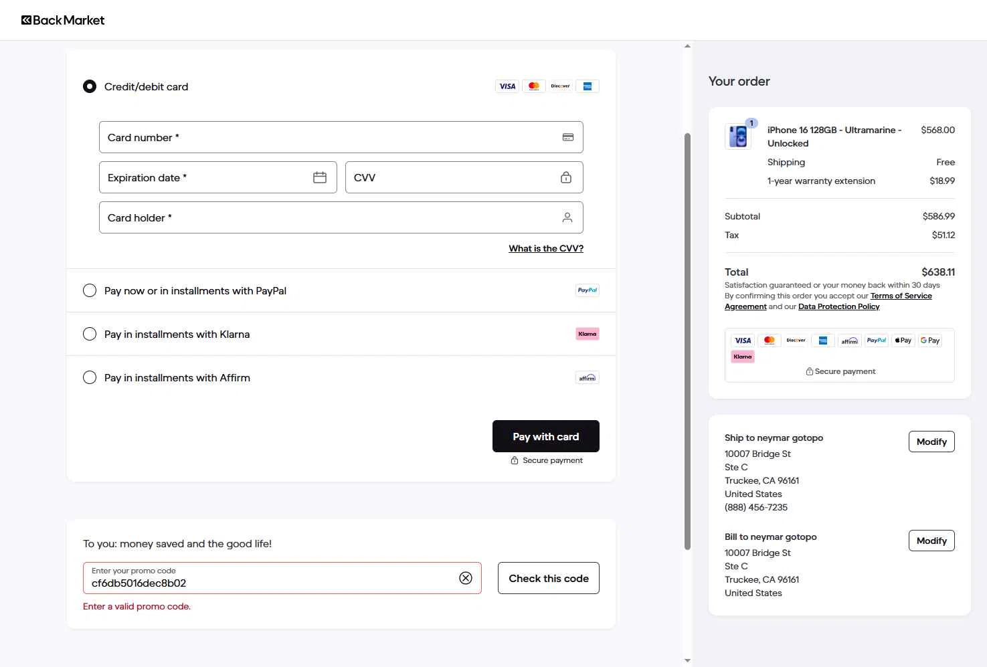Choose Pay in installments with Affirm
Viewport: 987px width, 667px height.
[x=90, y=377]
